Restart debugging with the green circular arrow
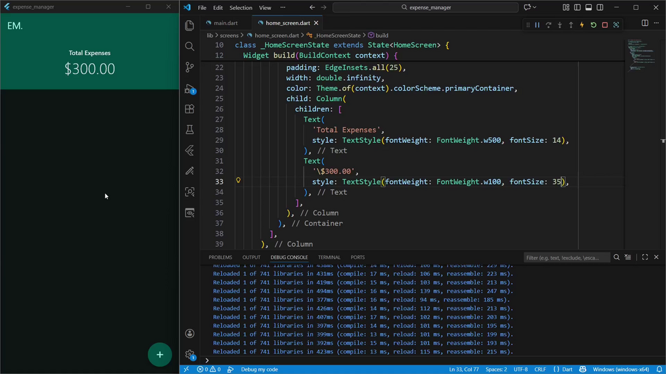 pos(593,25)
